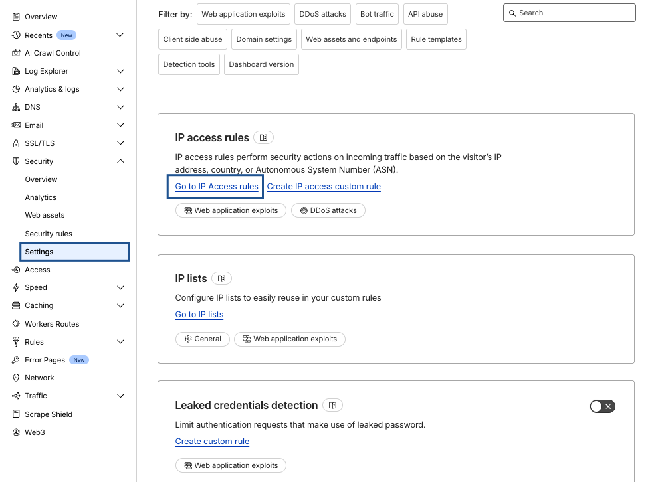Screen dimensions: 656x482
Task: Click Web application exploits tag under Leaked credentials
Action: pyautogui.click(x=231, y=465)
